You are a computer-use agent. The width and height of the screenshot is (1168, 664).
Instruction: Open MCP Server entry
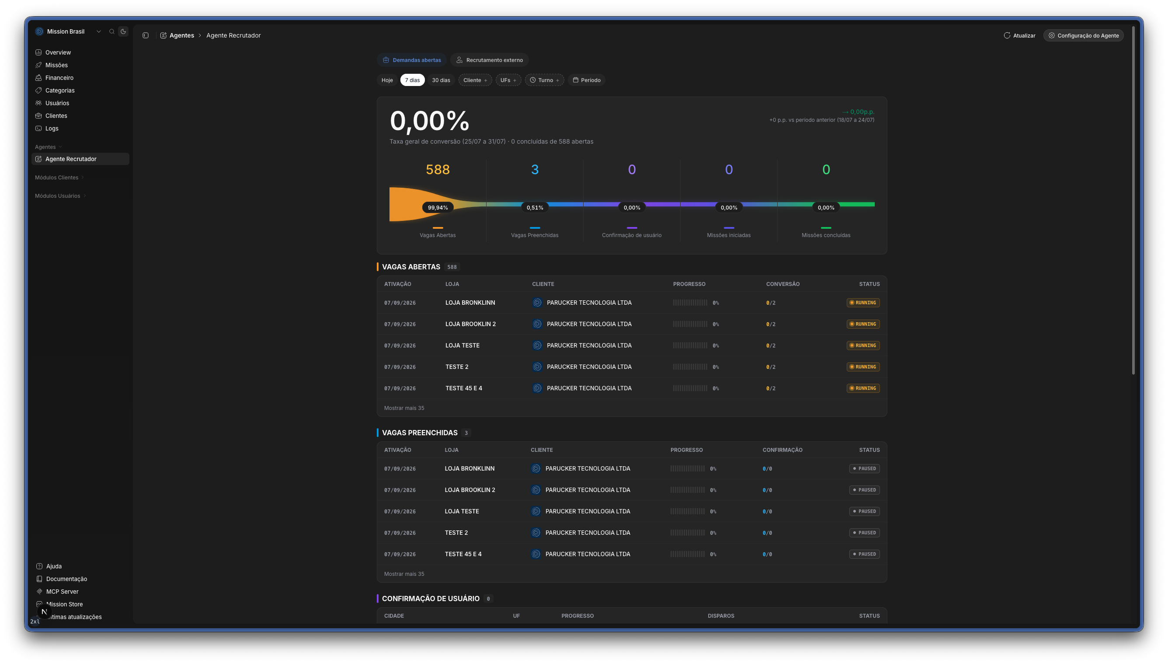click(62, 592)
